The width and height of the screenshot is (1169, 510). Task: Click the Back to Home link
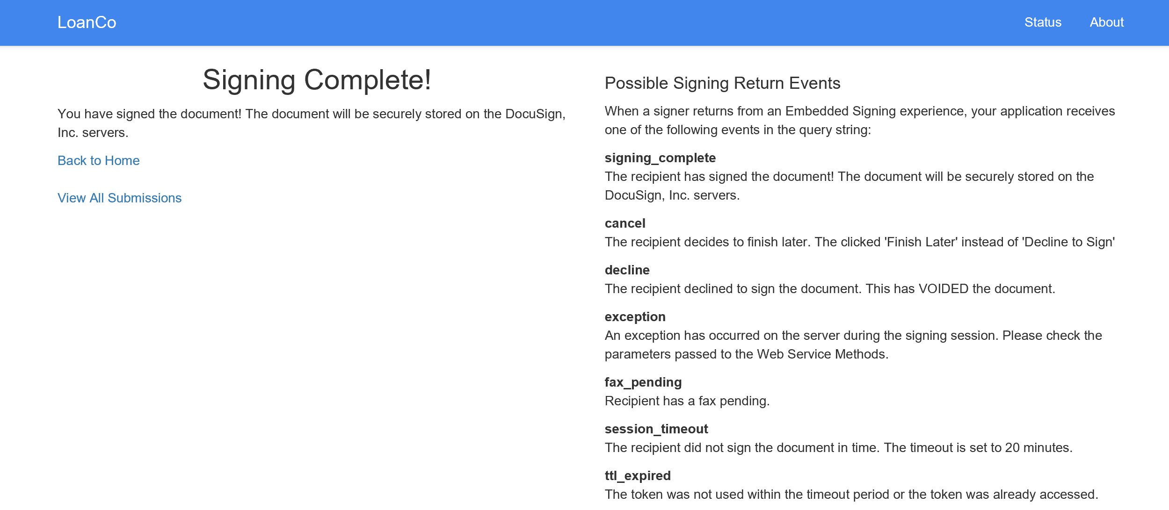(x=98, y=160)
